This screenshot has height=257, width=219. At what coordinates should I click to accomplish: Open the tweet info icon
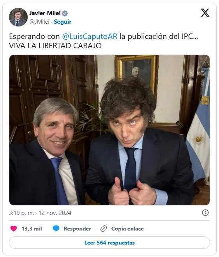[x=205, y=213]
